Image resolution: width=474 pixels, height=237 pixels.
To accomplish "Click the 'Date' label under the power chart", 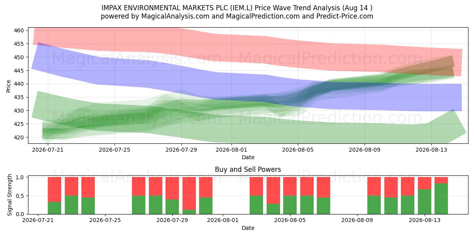I will click(x=248, y=228).
